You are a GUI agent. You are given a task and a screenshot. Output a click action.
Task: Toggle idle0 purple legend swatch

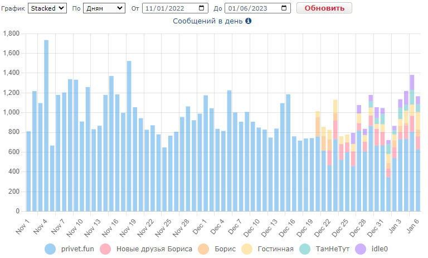pyautogui.click(x=361, y=249)
